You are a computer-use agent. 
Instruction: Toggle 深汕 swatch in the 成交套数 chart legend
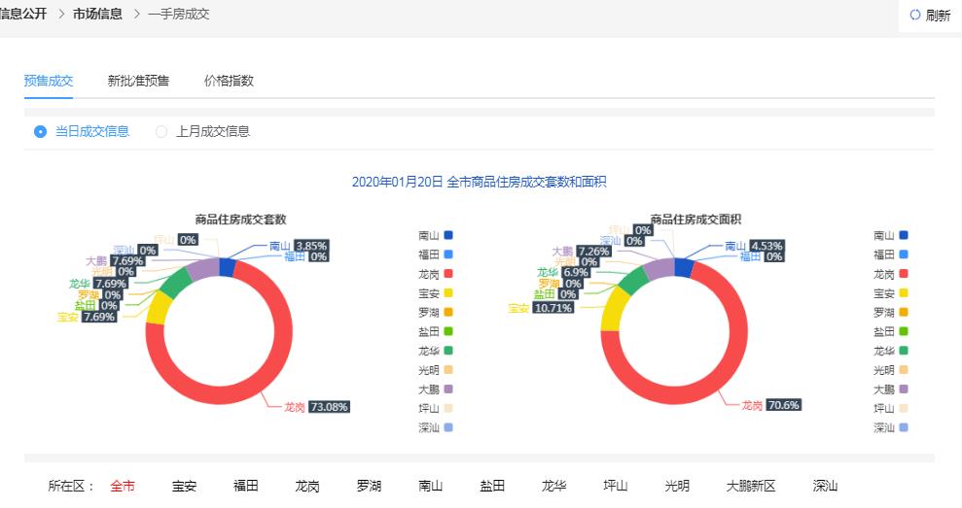(448, 427)
